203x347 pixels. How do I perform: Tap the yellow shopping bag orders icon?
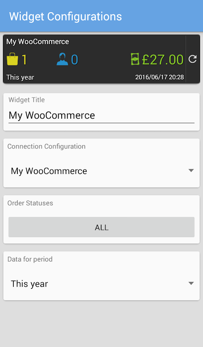click(x=13, y=59)
